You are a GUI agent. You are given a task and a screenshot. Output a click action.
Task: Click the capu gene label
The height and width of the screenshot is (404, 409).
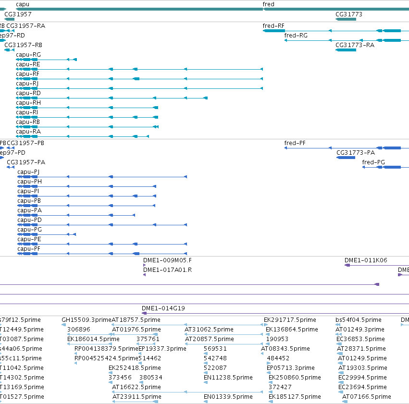[x=23, y=4]
